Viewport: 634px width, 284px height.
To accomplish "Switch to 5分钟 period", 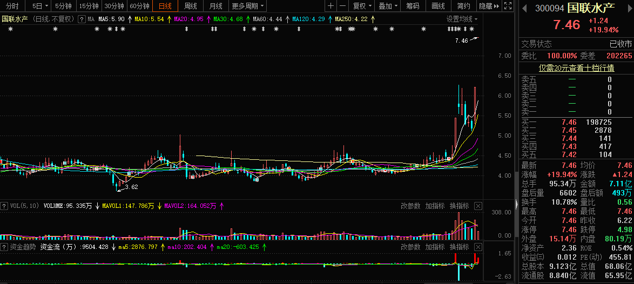I will 63,5.
